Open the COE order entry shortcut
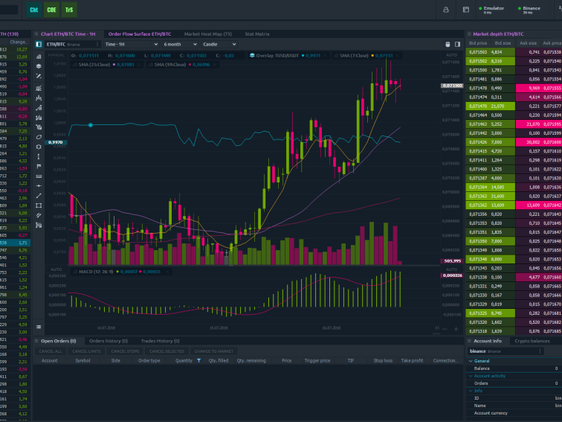The image size is (562, 422). click(51, 10)
